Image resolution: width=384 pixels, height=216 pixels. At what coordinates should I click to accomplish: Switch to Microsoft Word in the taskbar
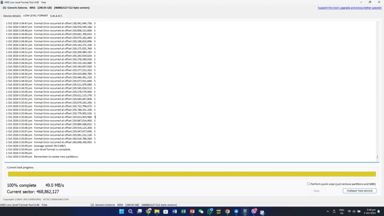pyautogui.click(x=175, y=212)
